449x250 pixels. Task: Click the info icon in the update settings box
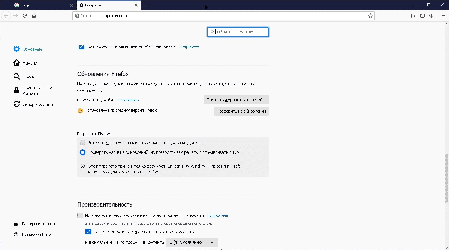pyautogui.click(x=83, y=166)
